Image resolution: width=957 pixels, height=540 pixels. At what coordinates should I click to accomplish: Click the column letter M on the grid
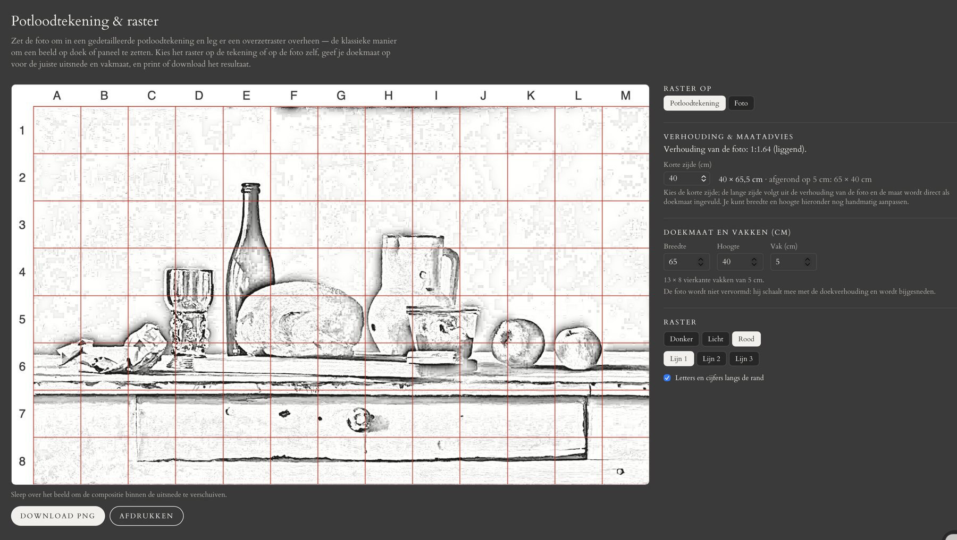(625, 96)
